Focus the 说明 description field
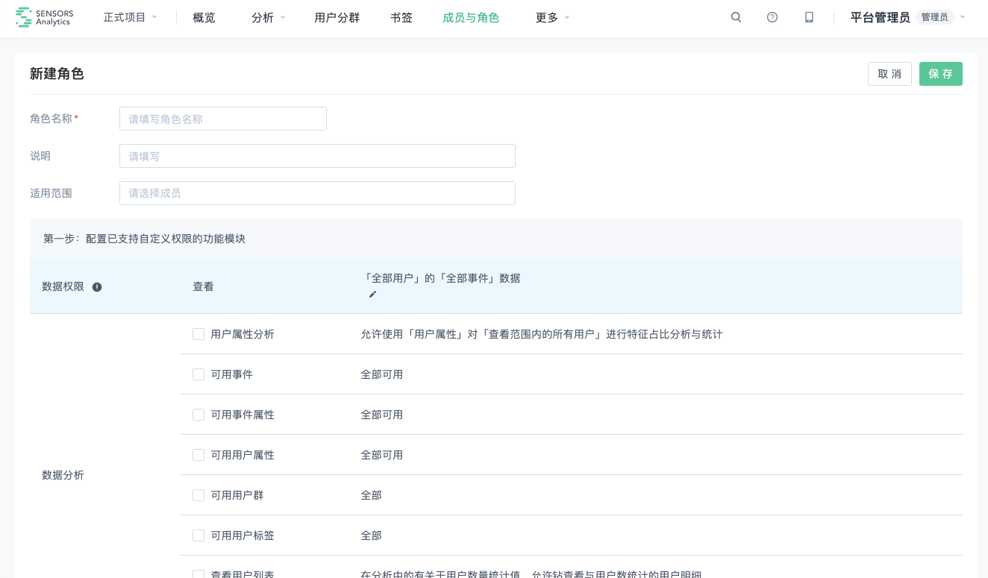The height and width of the screenshot is (578, 988). pyautogui.click(x=317, y=156)
